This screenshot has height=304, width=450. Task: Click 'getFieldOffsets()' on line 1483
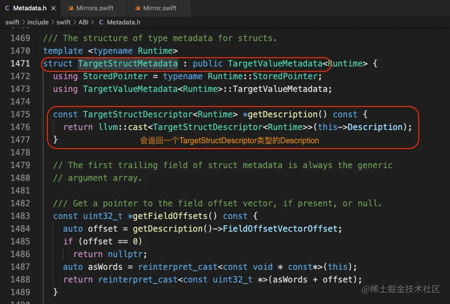(x=175, y=216)
